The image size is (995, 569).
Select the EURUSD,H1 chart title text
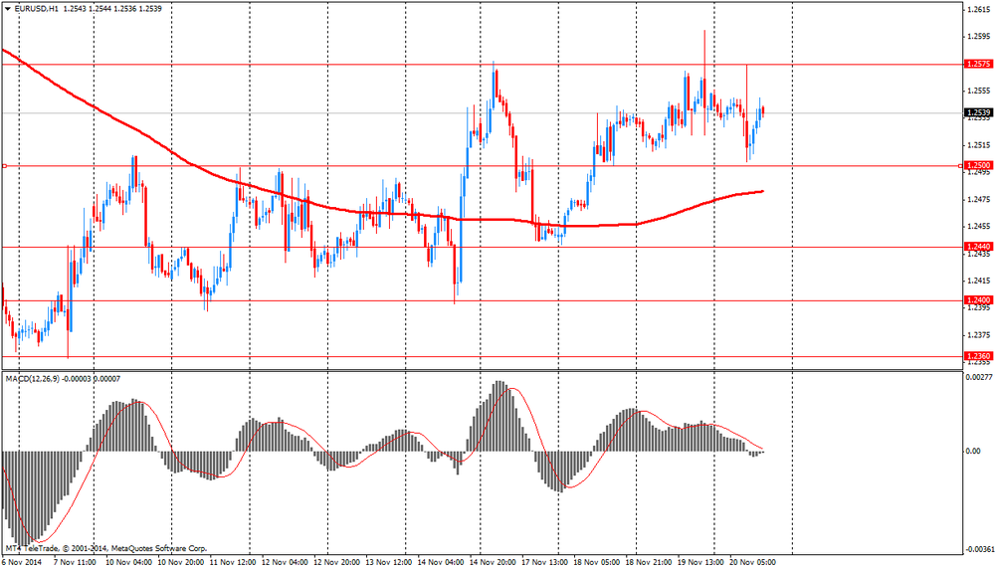[36, 9]
